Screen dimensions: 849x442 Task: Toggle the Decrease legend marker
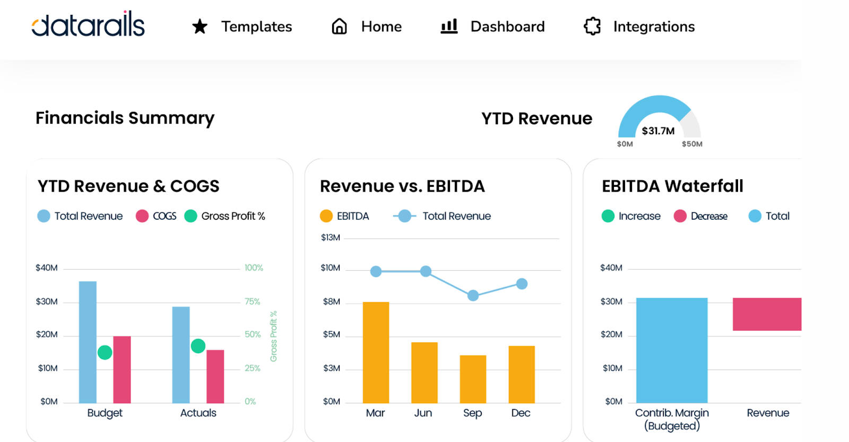(x=680, y=216)
